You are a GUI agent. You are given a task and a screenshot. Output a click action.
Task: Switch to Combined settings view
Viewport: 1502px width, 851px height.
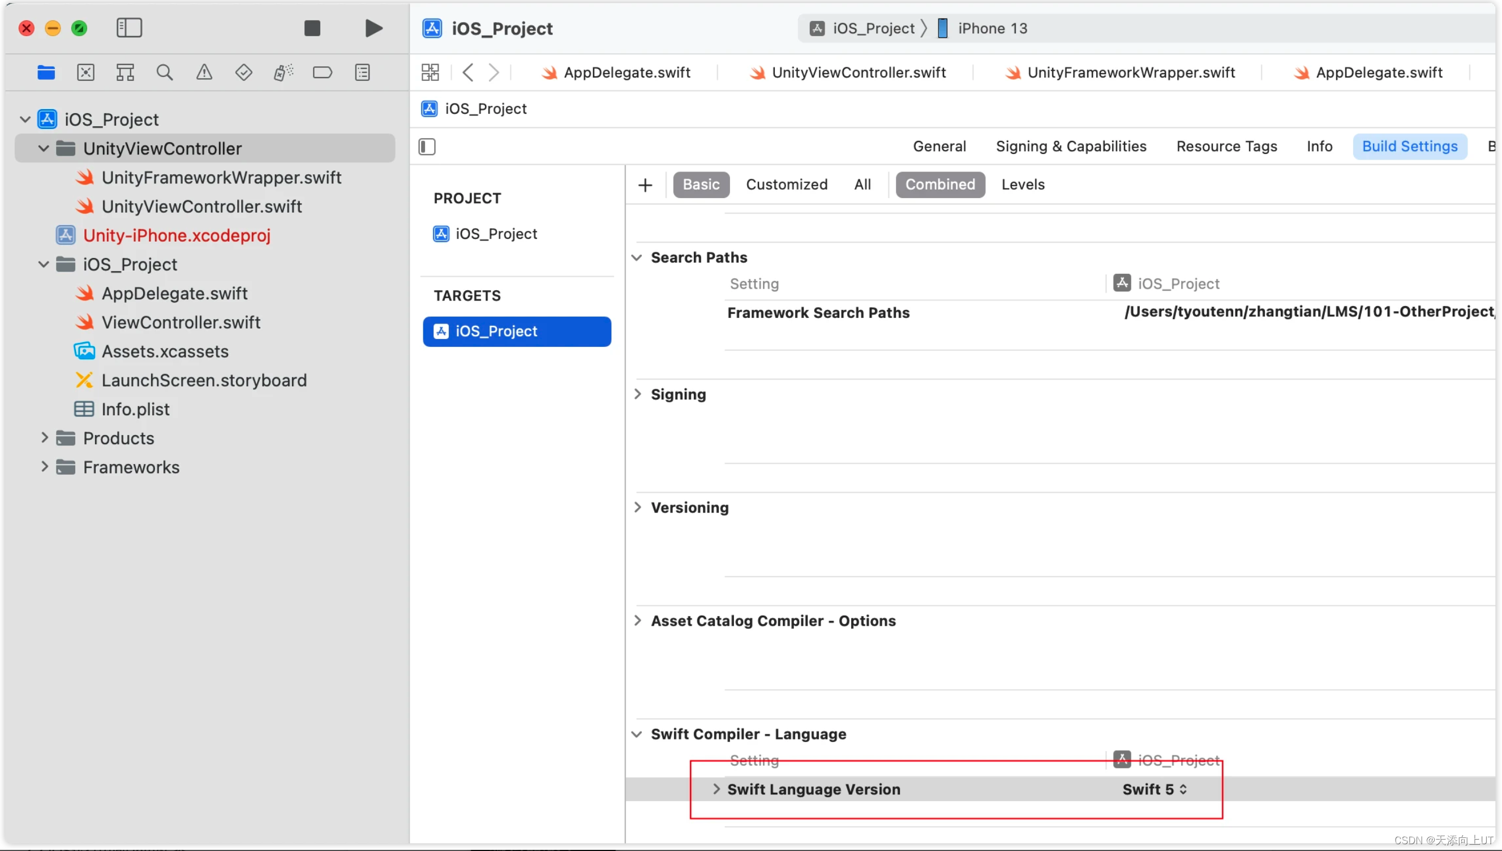[x=940, y=184]
